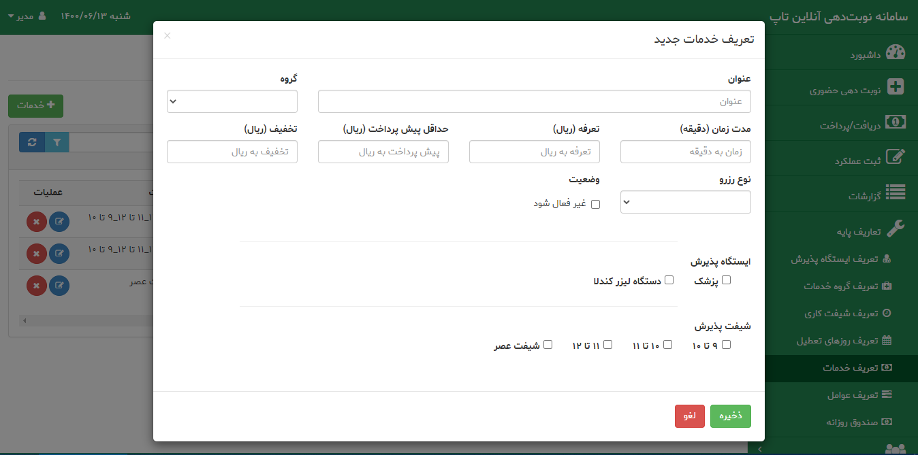Click the blue edit icon in second table row
This screenshot has height=455, width=918.
tap(59, 254)
